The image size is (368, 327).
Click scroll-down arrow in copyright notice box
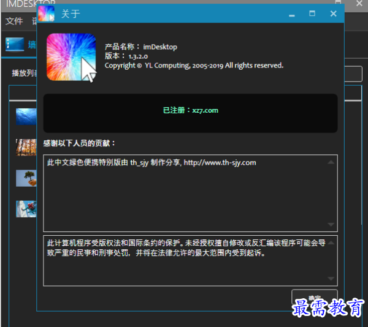[x=331, y=279]
